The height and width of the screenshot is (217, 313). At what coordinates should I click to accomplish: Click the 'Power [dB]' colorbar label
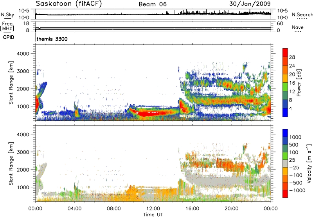coord(299,83)
